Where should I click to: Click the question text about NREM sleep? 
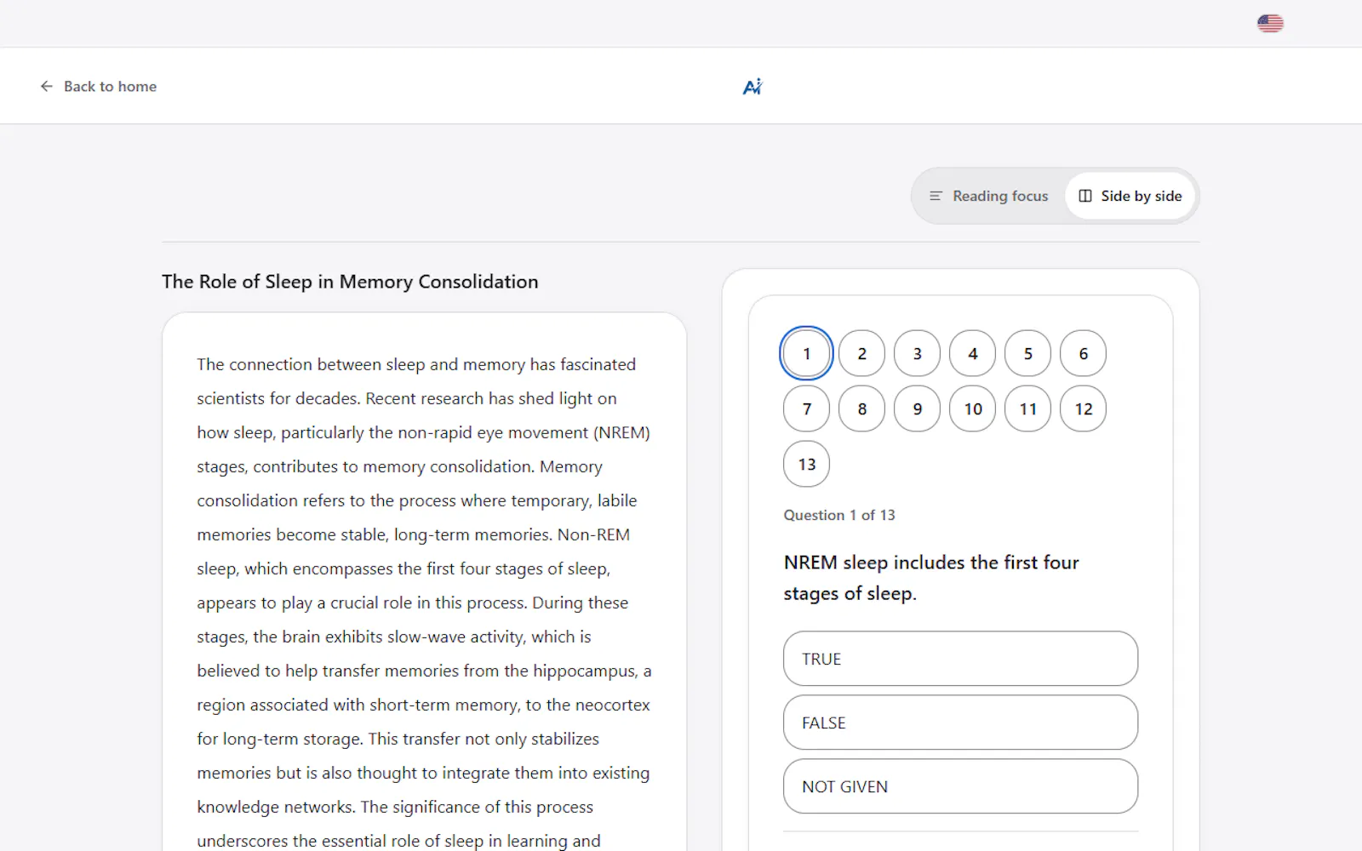[931, 578]
